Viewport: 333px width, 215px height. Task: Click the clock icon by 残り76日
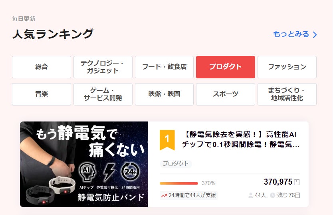point(272,195)
